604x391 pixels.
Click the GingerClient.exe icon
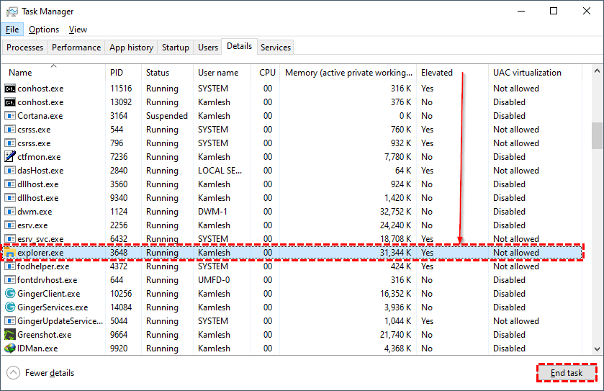[x=10, y=294]
